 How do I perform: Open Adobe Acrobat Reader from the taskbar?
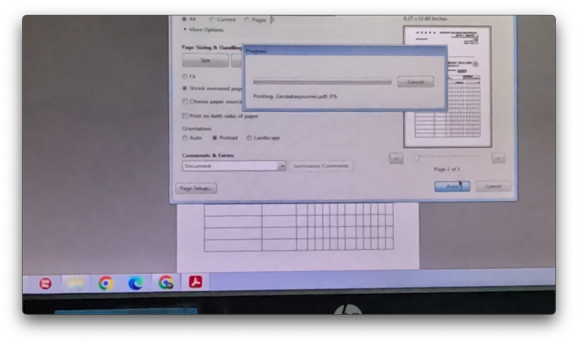[195, 282]
